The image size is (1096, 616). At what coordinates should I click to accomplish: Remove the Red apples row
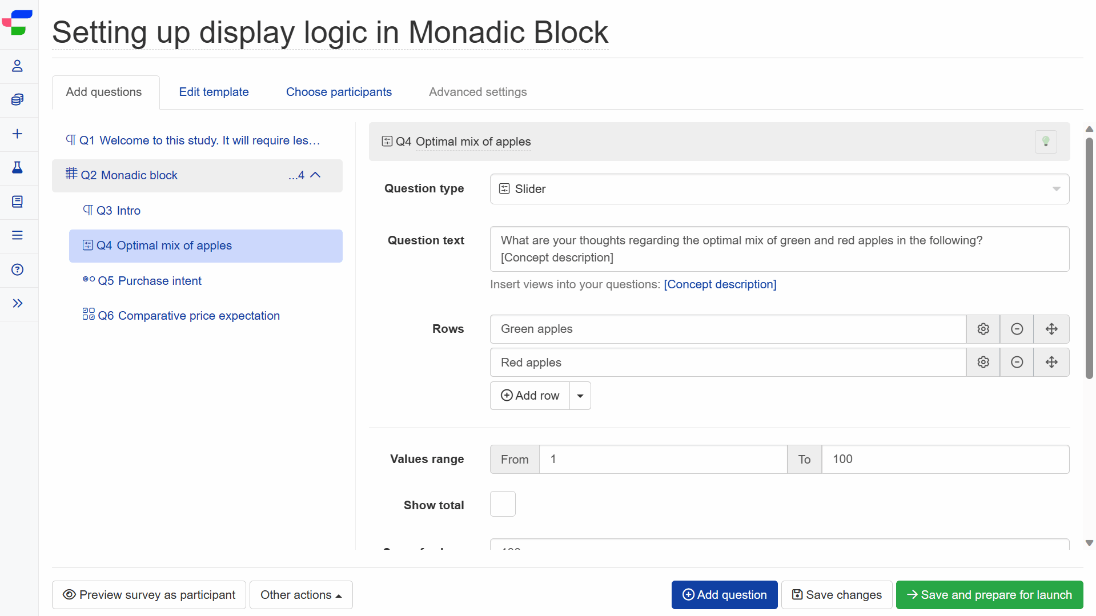[x=1017, y=362]
